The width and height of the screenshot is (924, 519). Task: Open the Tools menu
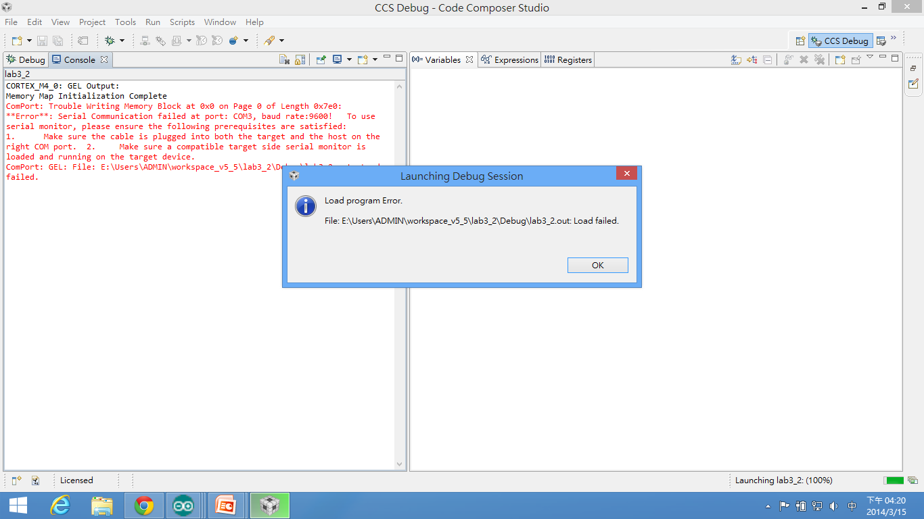pyautogui.click(x=125, y=22)
